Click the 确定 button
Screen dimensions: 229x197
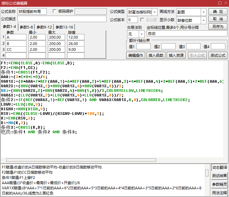click(218, 12)
